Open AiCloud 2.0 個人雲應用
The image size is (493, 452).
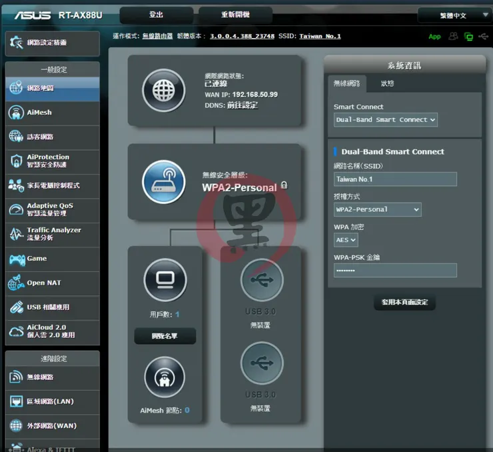pyautogui.click(x=53, y=331)
